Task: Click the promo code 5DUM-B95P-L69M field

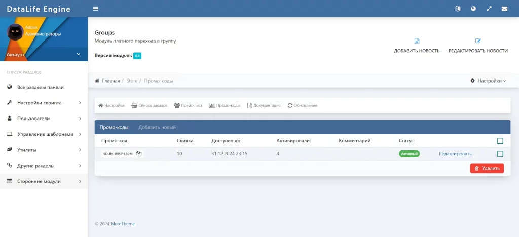Action: coord(118,154)
